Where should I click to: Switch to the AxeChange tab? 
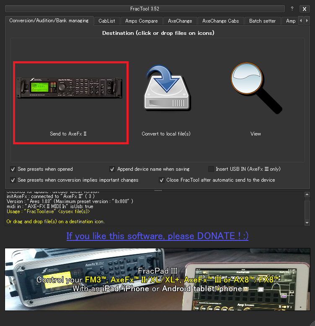pyautogui.click(x=180, y=21)
